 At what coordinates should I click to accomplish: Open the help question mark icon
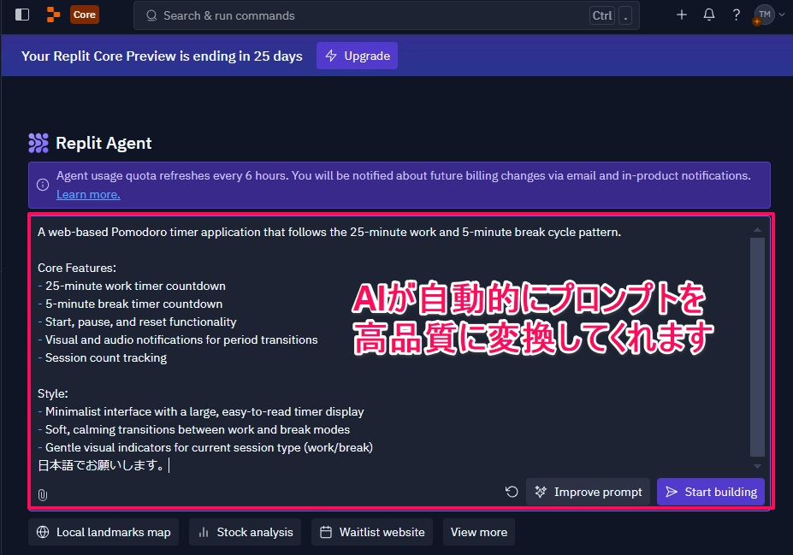(736, 15)
